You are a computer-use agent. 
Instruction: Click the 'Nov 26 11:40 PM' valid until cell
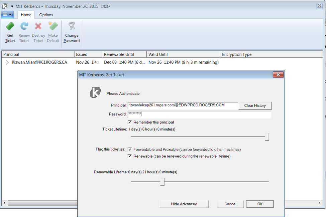click(183, 62)
